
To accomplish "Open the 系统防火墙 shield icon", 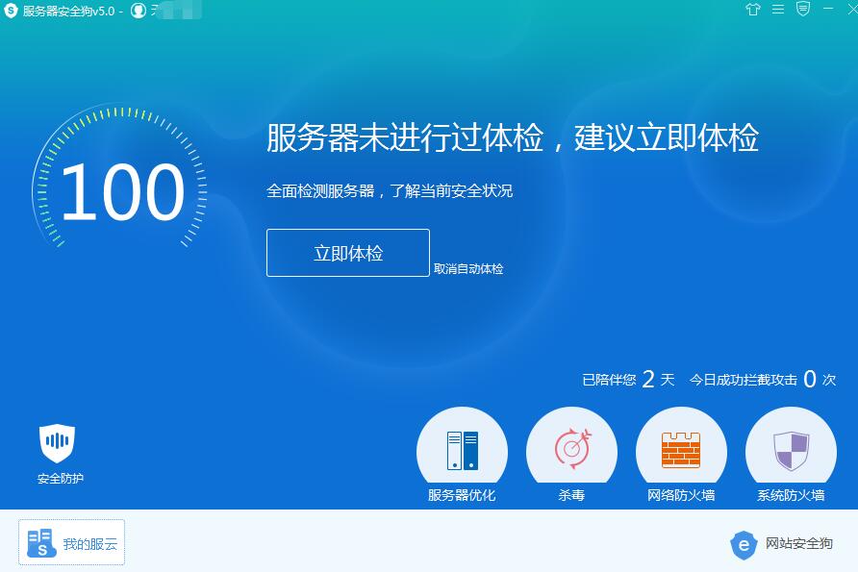I will tap(792, 451).
